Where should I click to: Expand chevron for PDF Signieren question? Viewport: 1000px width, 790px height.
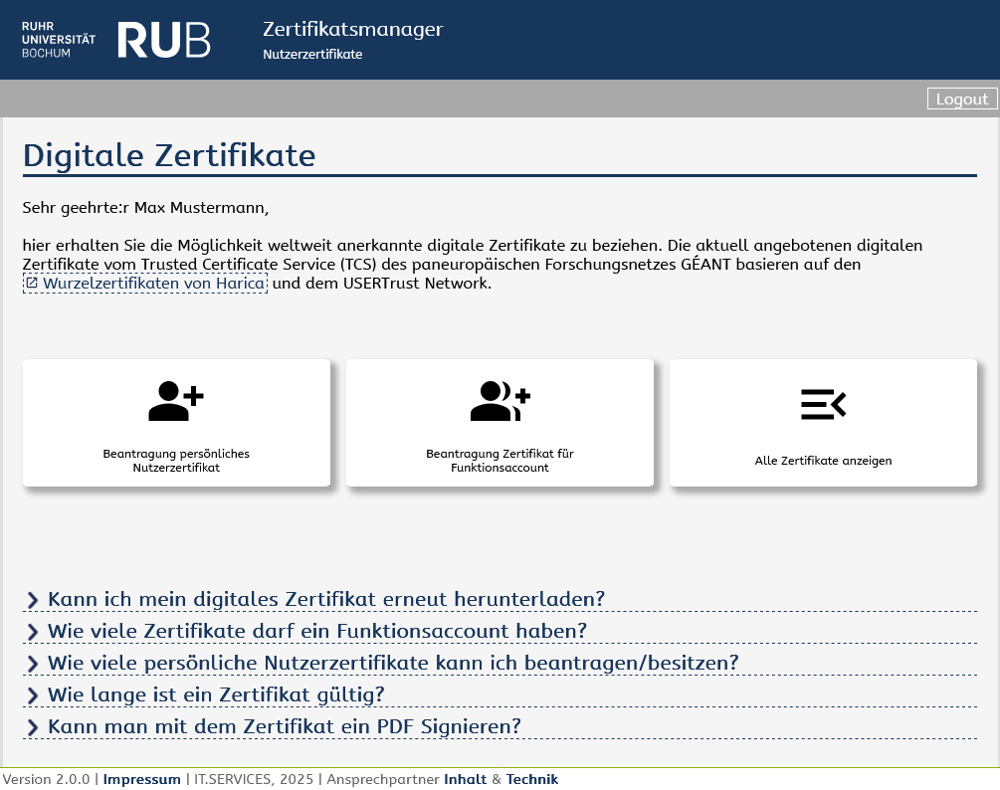(x=33, y=727)
